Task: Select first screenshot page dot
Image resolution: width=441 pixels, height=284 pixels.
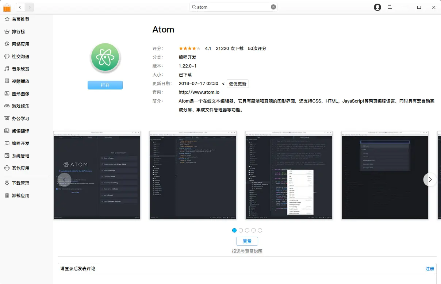Action: pos(234,230)
